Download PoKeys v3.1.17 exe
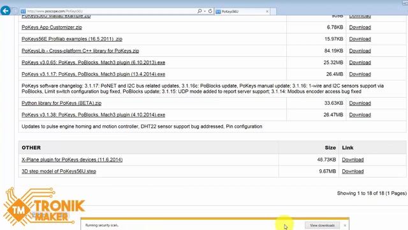 [360, 74]
